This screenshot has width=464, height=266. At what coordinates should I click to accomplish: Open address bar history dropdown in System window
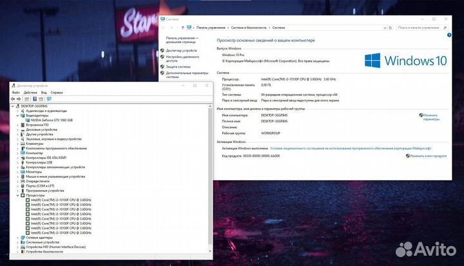point(385,28)
